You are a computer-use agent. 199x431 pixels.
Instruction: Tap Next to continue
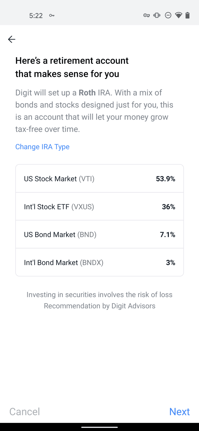point(179,411)
